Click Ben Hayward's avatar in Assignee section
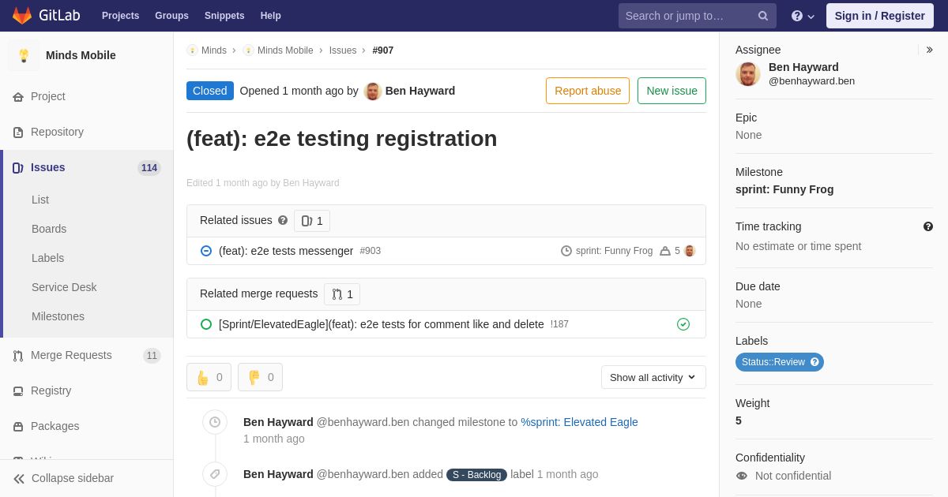The width and height of the screenshot is (948, 497). pos(748,74)
